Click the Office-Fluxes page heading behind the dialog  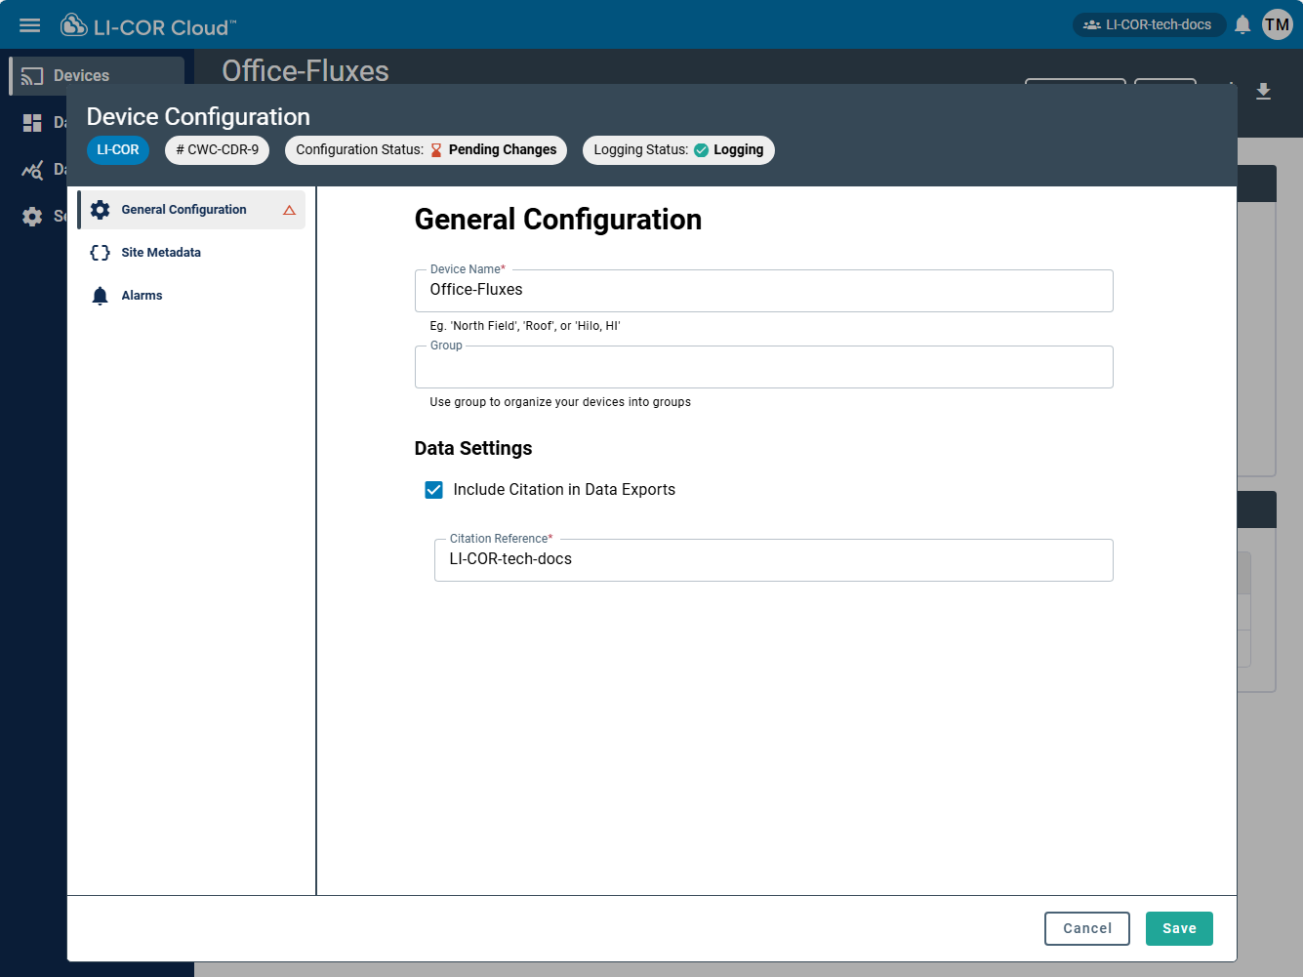coord(305,70)
